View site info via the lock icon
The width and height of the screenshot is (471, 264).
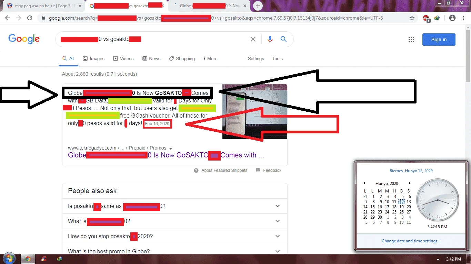click(43, 18)
